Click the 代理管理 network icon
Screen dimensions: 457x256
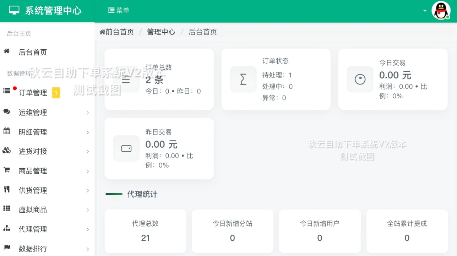click(7, 229)
